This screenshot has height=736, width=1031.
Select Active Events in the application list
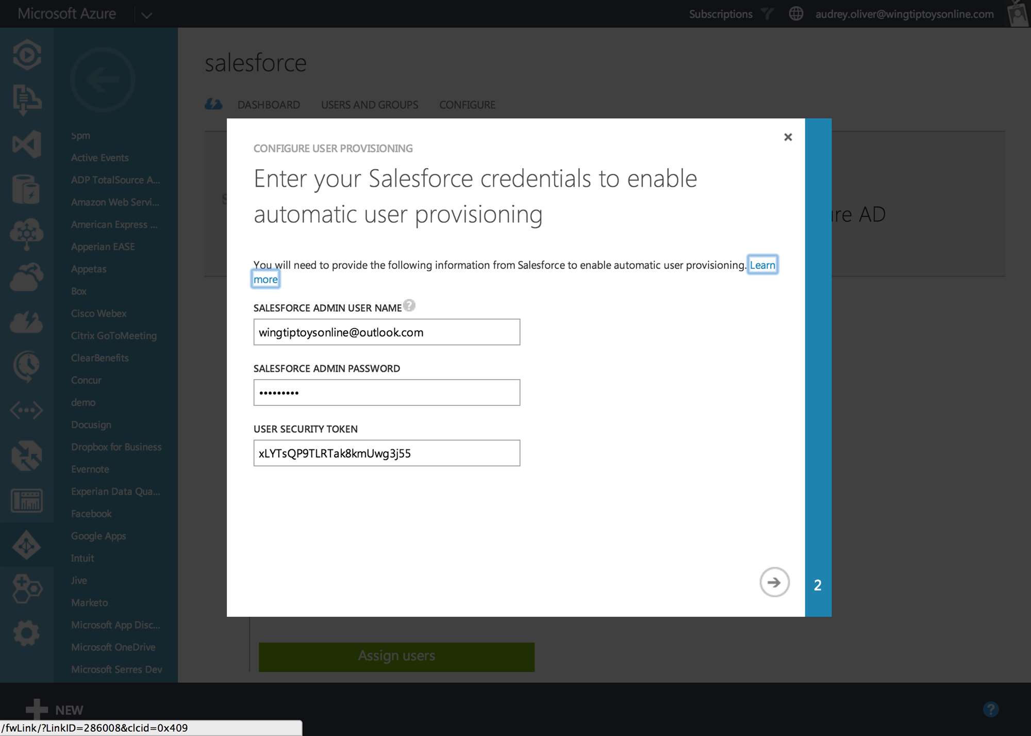click(100, 158)
